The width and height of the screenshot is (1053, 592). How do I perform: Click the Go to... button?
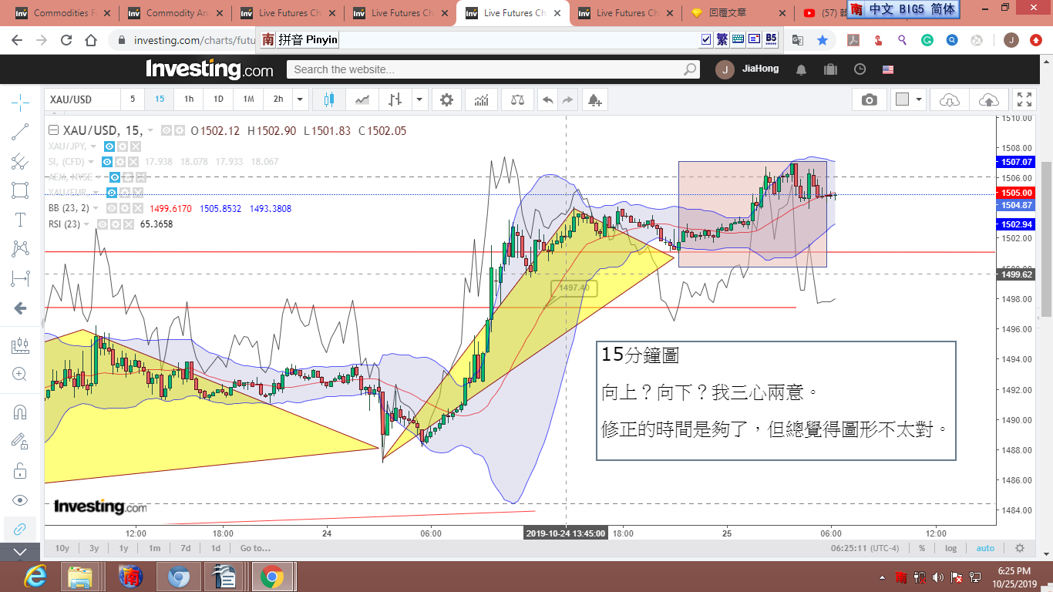[255, 548]
